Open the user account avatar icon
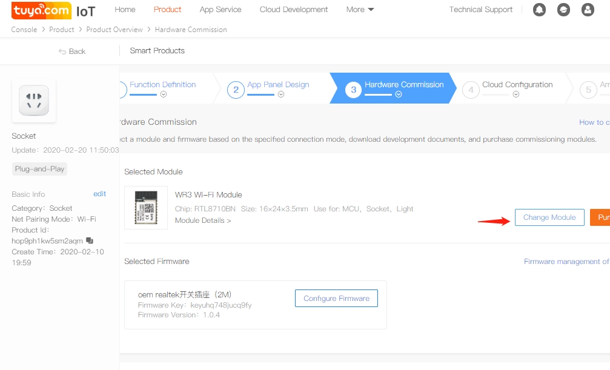This screenshot has width=610, height=370. tap(588, 10)
